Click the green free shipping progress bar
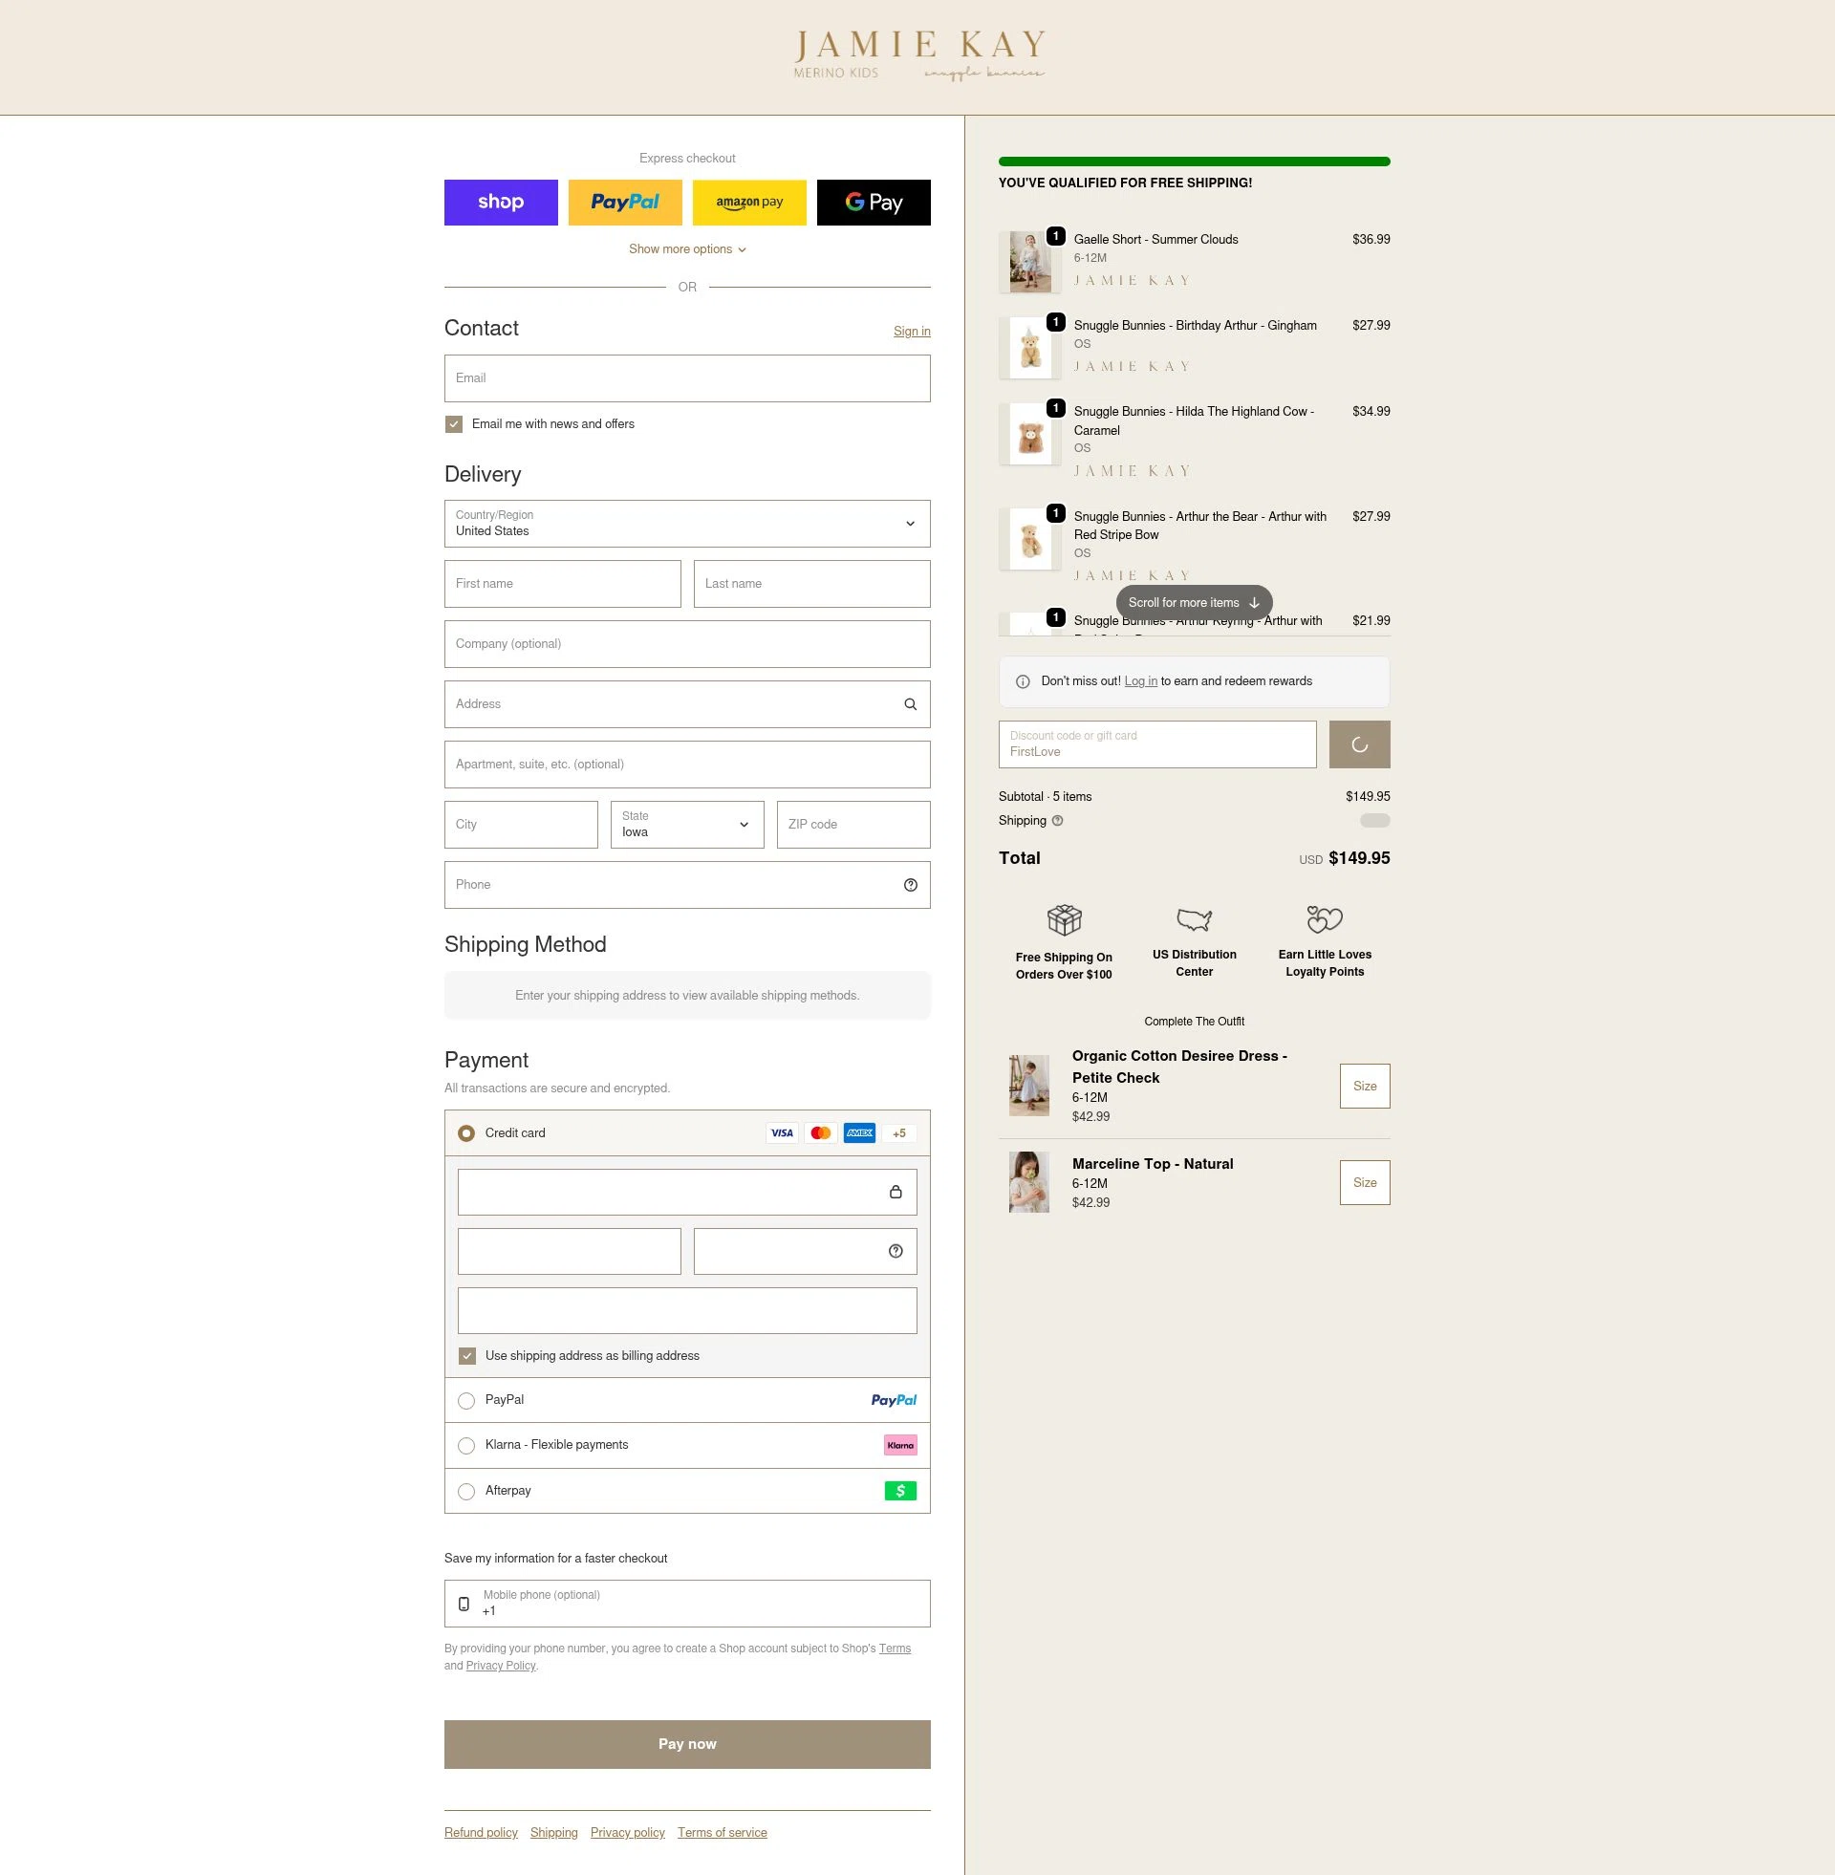Image resolution: width=1835 pixels, height=1875 pixels. [x=1194, y=160]
